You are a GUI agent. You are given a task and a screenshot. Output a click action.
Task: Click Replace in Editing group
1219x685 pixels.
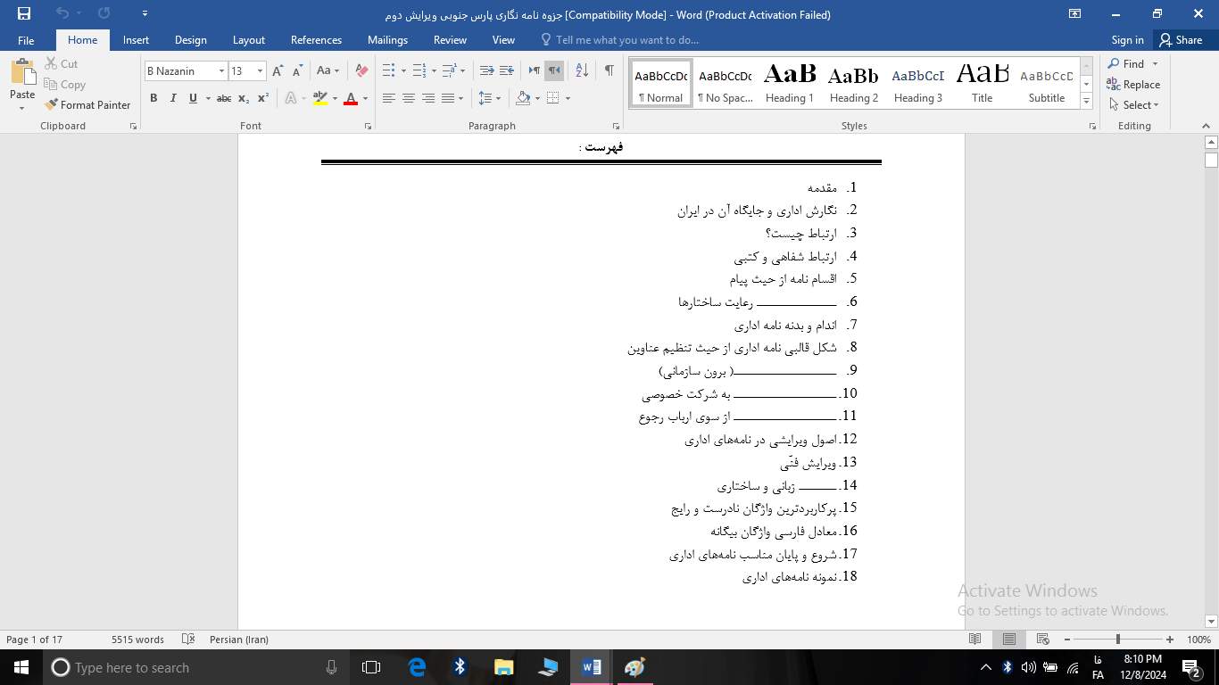tap(1133, 85)
